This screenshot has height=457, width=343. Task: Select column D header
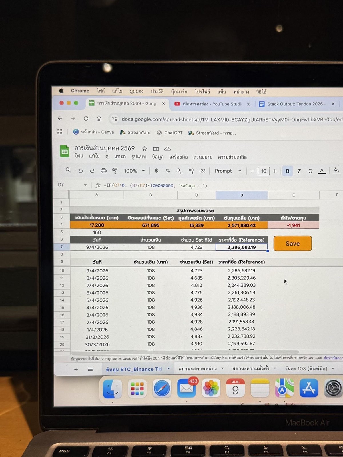pyautogui.click(x=242, y=195)
